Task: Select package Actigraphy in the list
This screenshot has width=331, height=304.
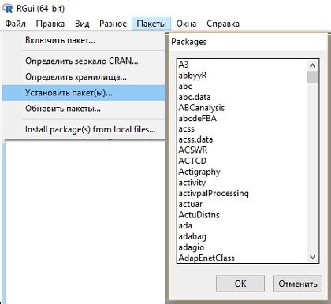Action: (242, 172)
